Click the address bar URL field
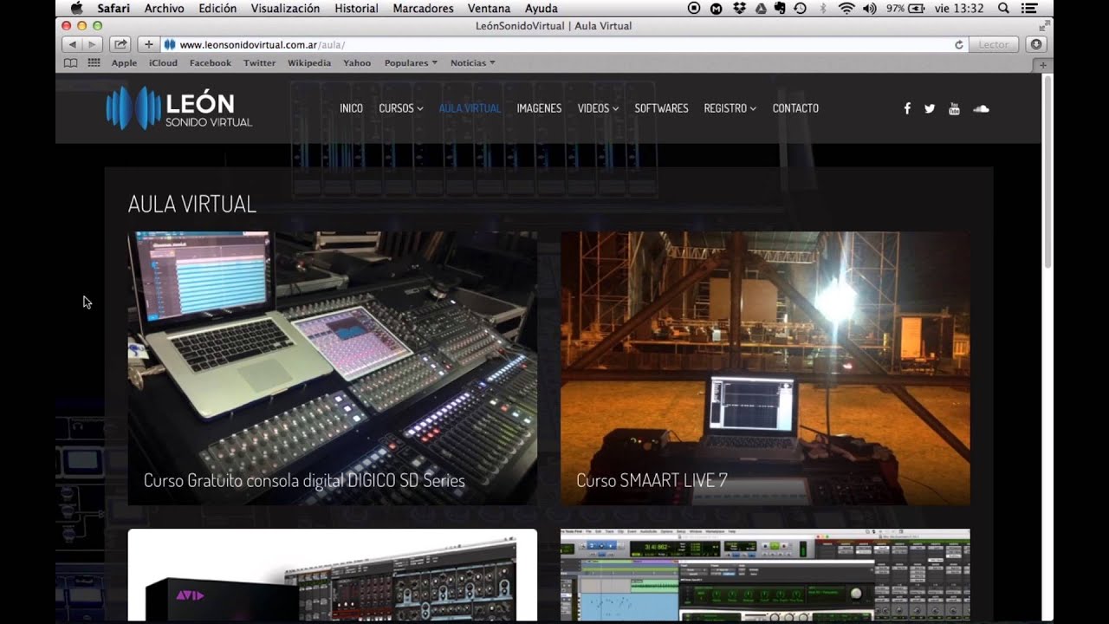This screenshot has height=624, width=1109. click(563, 44)
